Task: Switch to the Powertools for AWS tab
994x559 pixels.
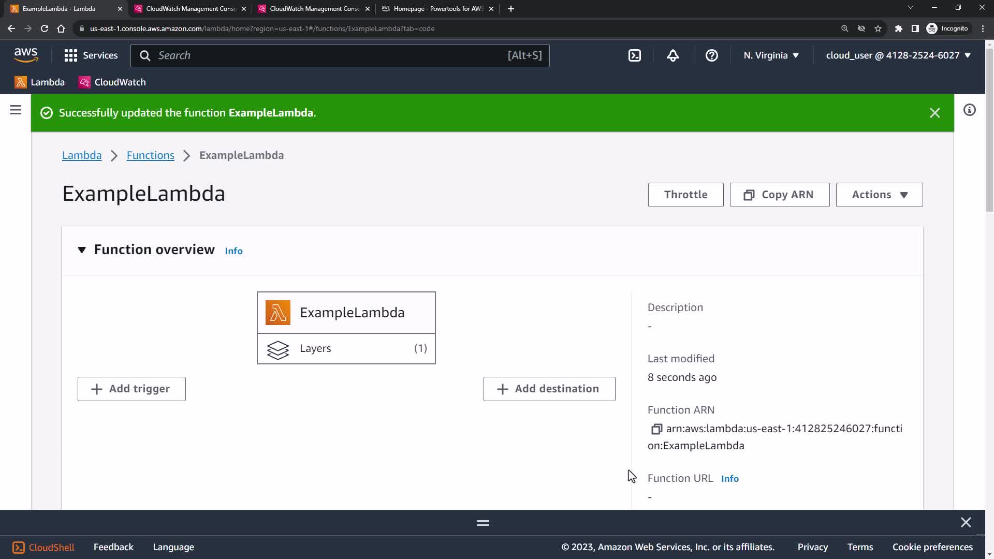Action: (437, 9)
